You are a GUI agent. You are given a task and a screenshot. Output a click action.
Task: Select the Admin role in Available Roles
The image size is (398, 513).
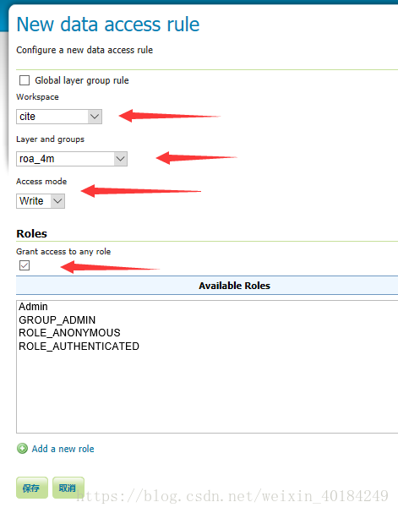(33, 307)
